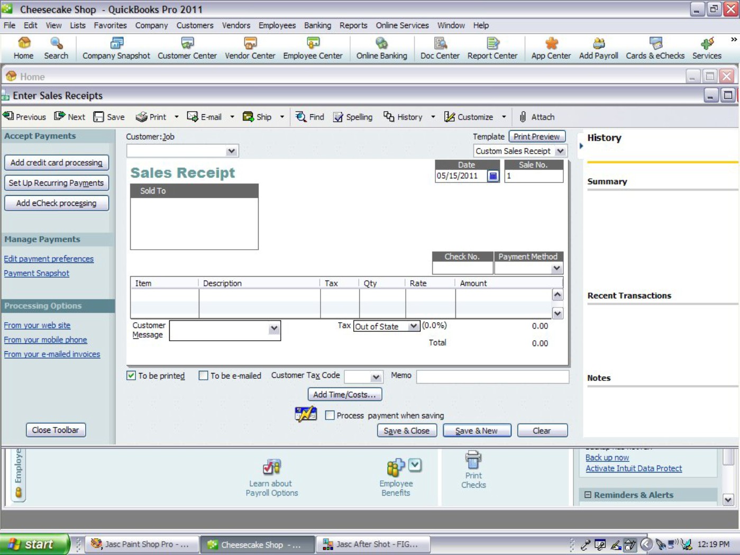
Task: Open the Out of State tax dropdown
Action: point(414,326)
